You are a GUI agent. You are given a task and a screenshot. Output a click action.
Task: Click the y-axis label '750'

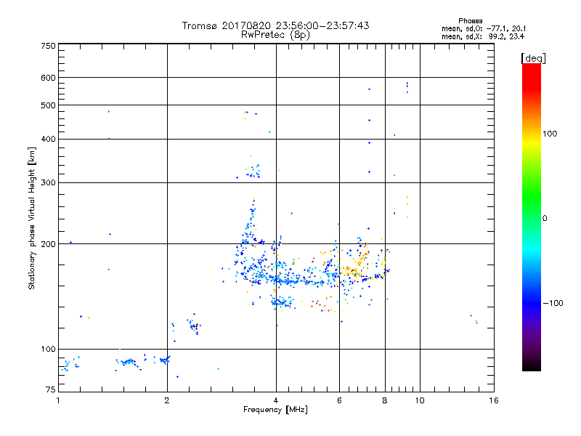point(49,46)
